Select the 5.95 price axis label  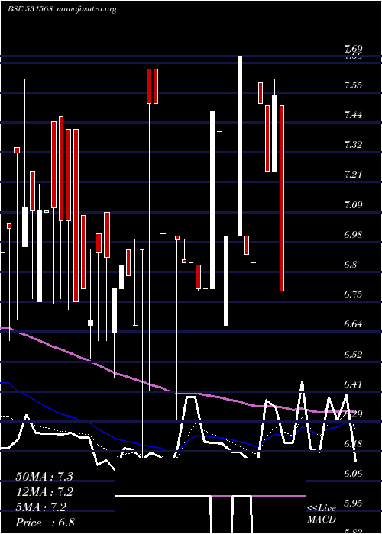353,503
